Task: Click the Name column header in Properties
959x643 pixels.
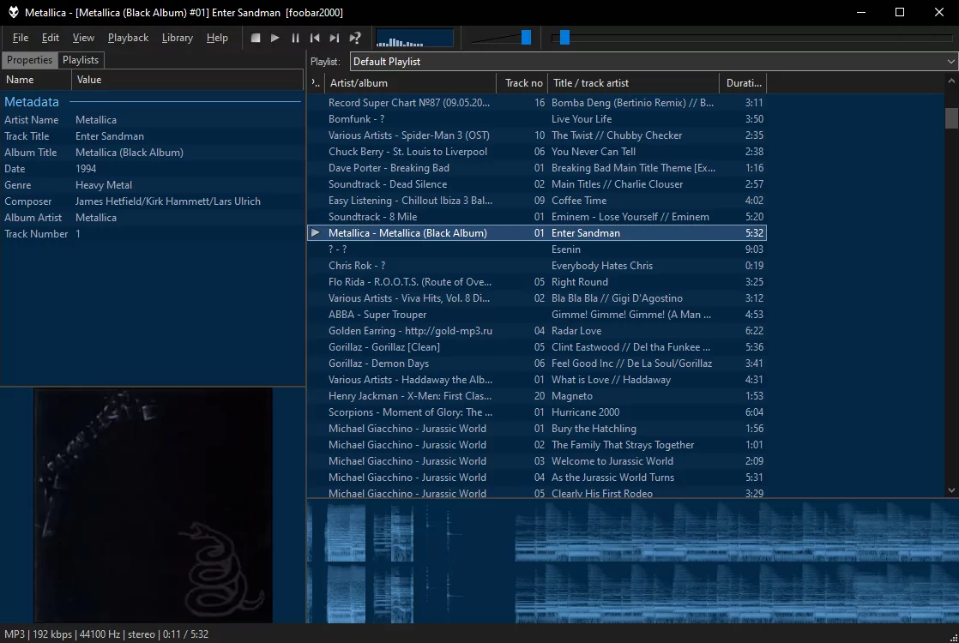Action: [x=36, y=80]
